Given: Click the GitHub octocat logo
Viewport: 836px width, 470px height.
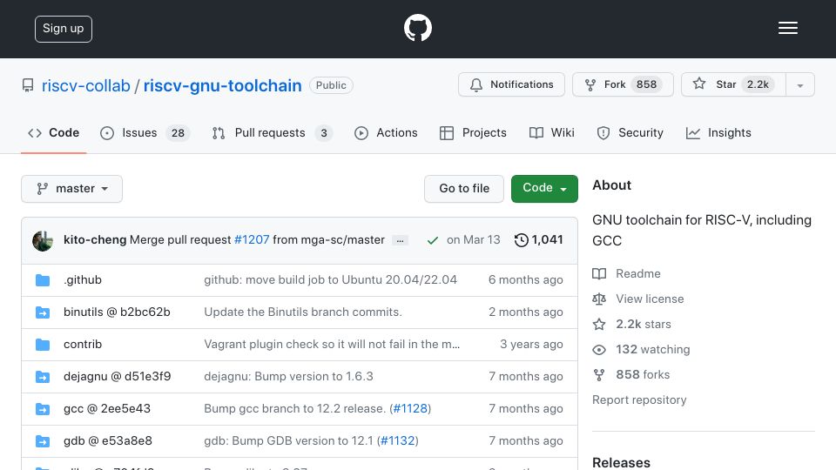Looking at the screenshot, I should pyautogui.click(x=417, y=28).
